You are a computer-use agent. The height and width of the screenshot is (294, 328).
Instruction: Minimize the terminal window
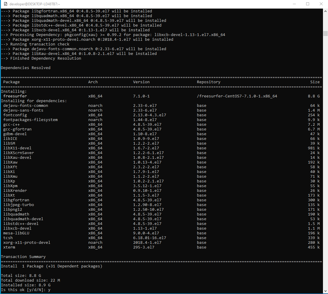point(294,4)
